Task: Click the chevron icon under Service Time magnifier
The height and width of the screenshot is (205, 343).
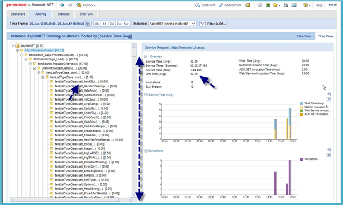Action: point(329,99)
